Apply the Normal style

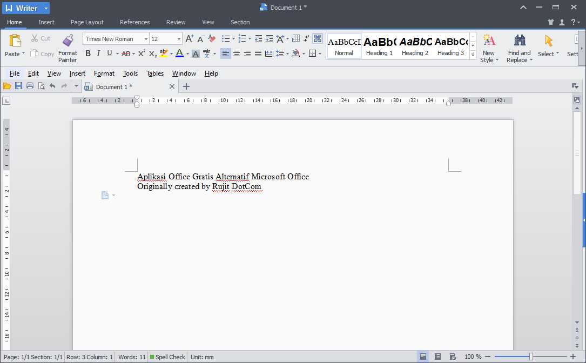point(344,46)
